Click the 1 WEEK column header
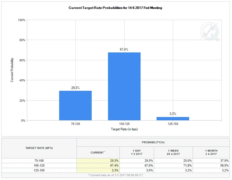Image resolution: width=232 pixels, height=180 pixels. tap(173, 151)
